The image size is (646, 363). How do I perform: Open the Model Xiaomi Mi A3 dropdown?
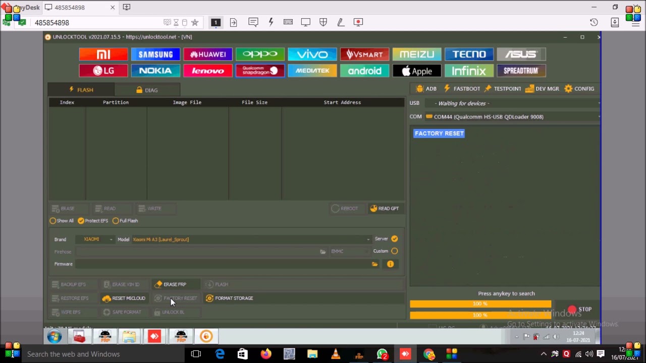point(251,239)
